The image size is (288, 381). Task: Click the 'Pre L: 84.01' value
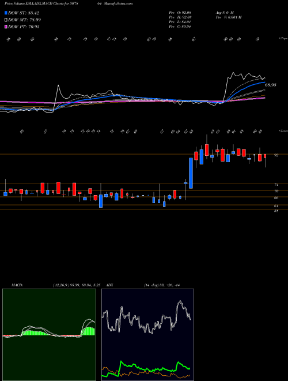pyautogui.click(x=180, y=22)
